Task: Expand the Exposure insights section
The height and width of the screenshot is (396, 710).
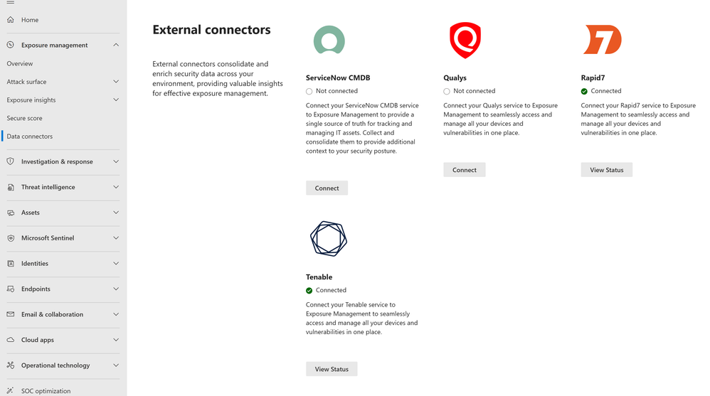Action: tap(116, 100)
